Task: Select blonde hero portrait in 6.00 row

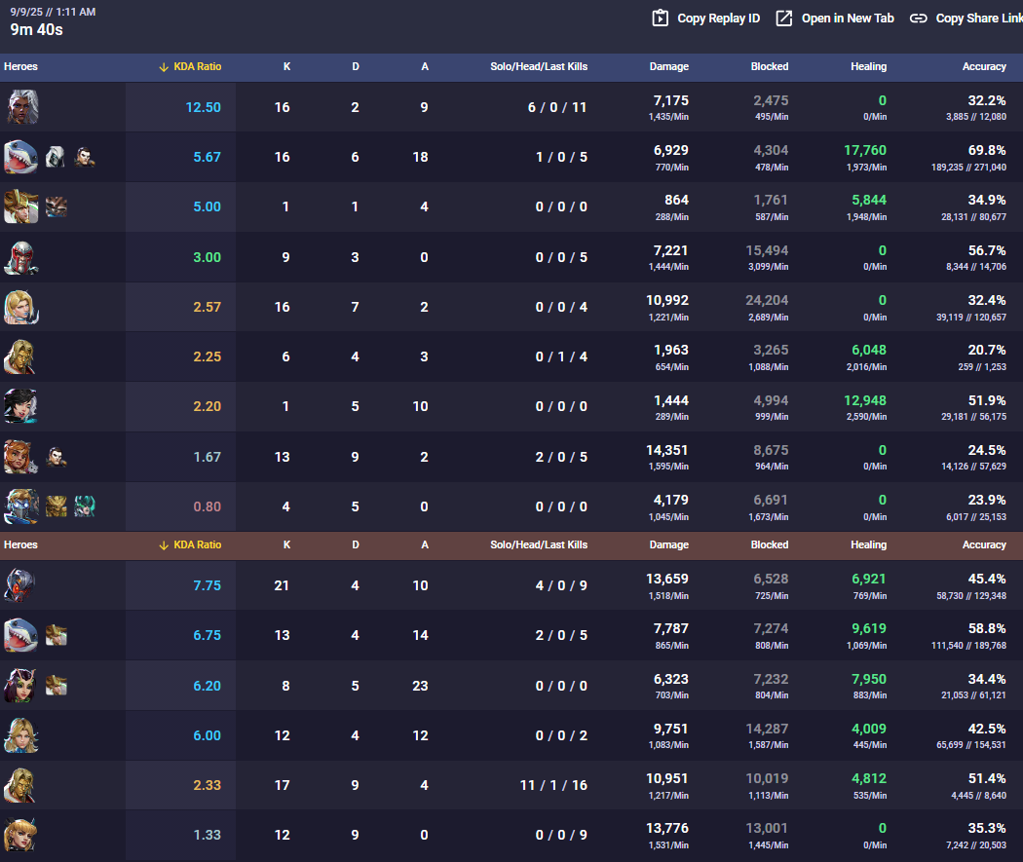Action: coord(20,734)
